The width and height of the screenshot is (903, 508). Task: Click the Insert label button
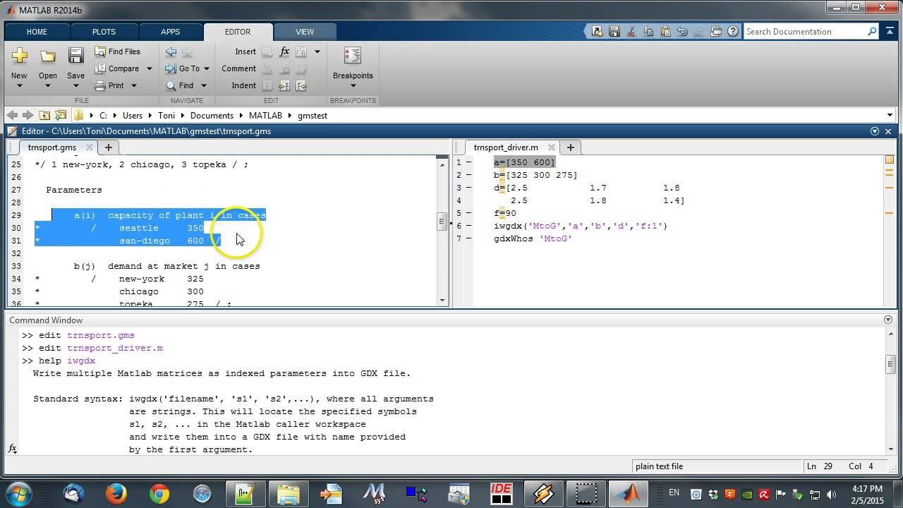[246, 52]
